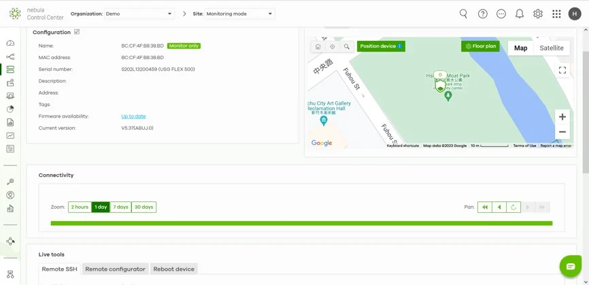Click Report a map error link
Viewport: 589px width, 285px height.
pos(556,146)
